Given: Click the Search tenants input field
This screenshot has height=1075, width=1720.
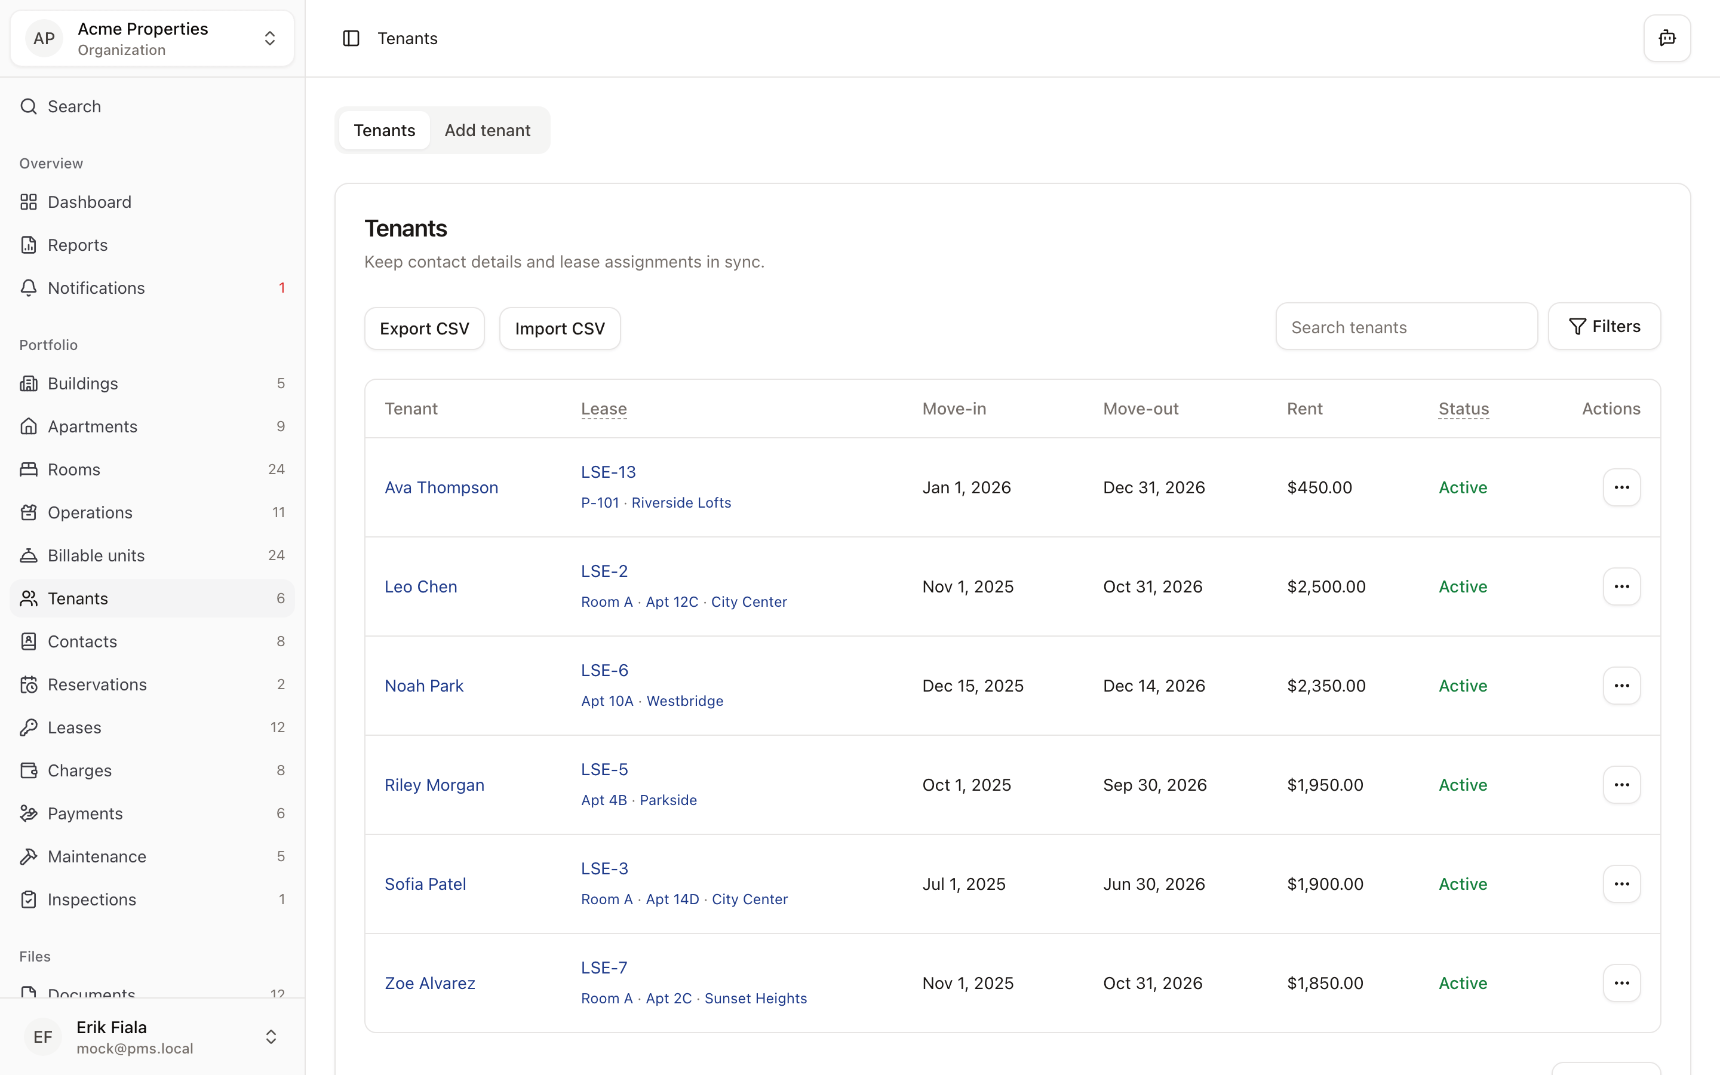Looking at the screenshot, I should click(x=1406, y=326).
